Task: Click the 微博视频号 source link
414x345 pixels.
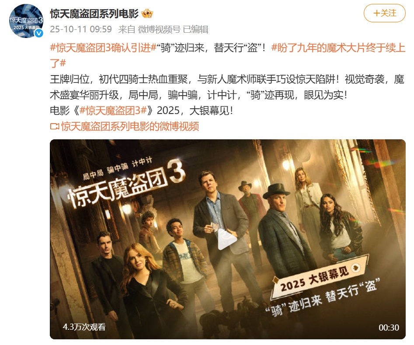Action: 159,29
